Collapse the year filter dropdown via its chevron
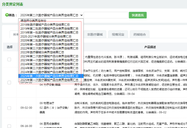187x128 pixels. [81, 15]
